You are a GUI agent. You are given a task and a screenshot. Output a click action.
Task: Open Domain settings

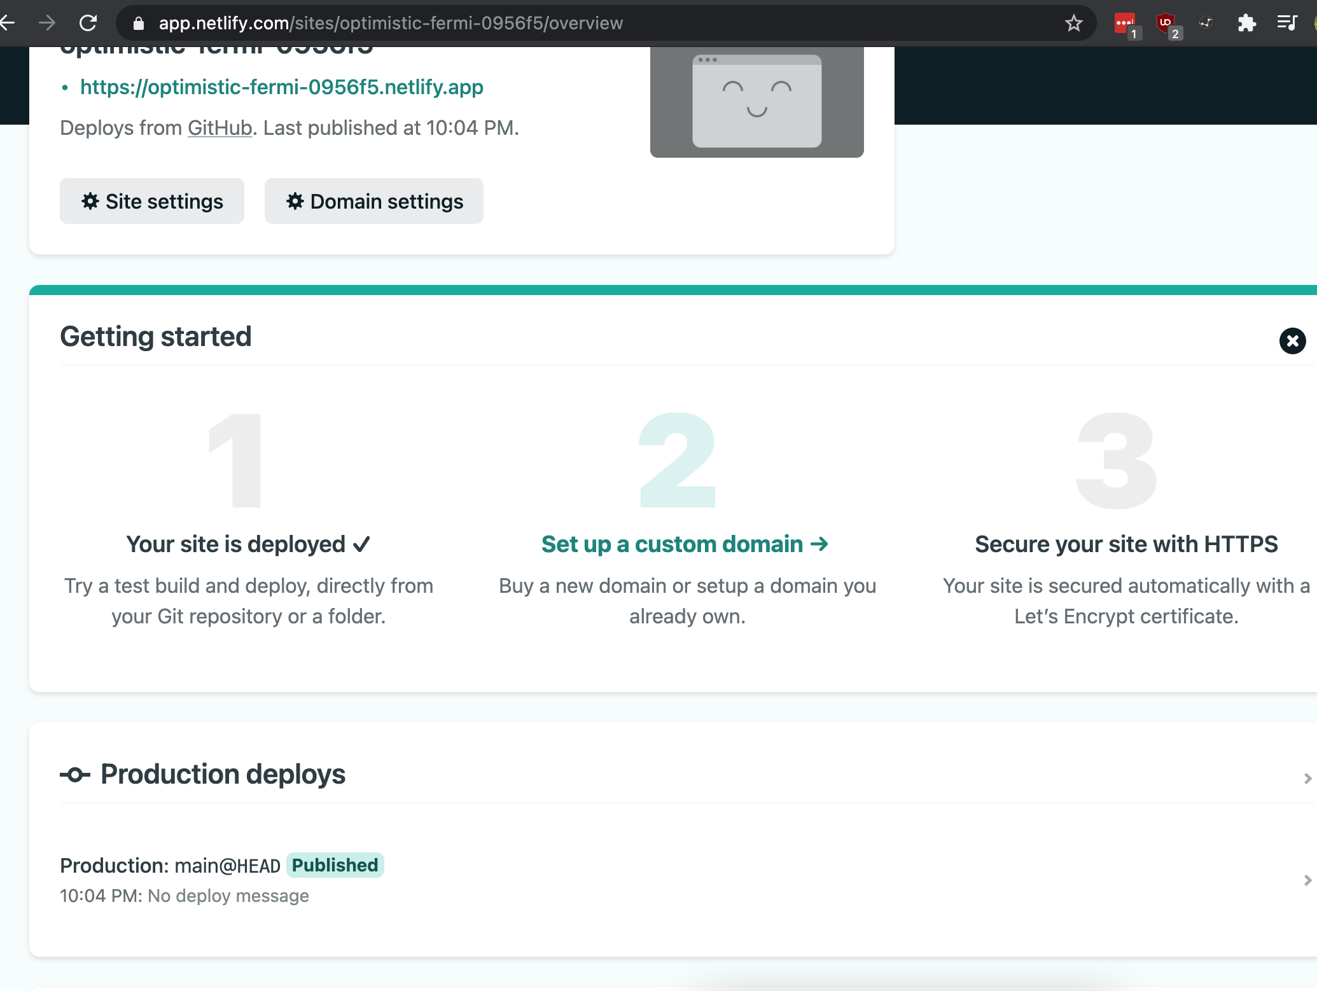tap(374, 201)
